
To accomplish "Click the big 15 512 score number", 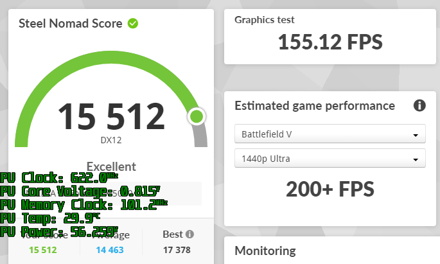I will (111, 116).
